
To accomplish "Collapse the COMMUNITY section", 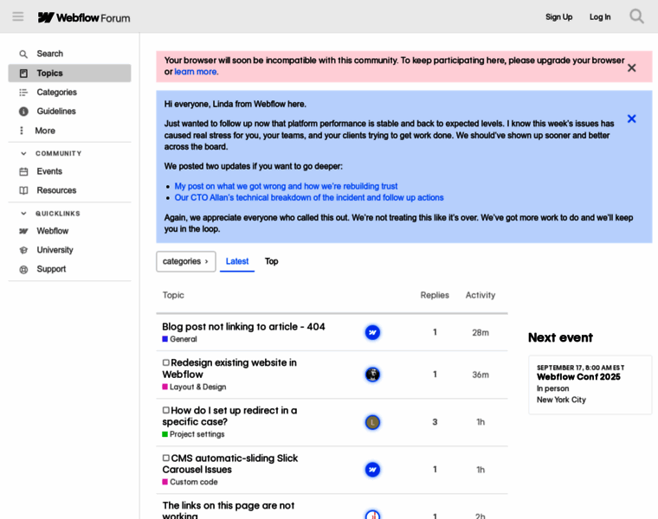I will click(23, 154).
